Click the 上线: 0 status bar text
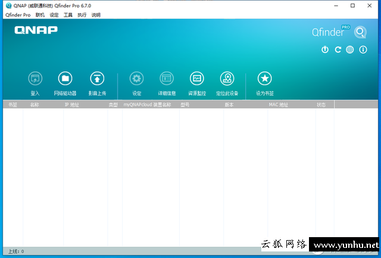 pos(16,251)
